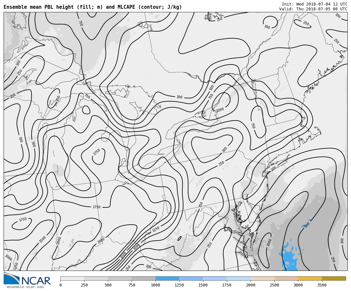This screenshot has height=291, width=351.
Task: Click the colorbar tick label 1250
Action: pyautogui.click(x=179, y=285)
